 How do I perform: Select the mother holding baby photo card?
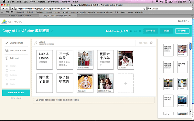coord(105,83)
